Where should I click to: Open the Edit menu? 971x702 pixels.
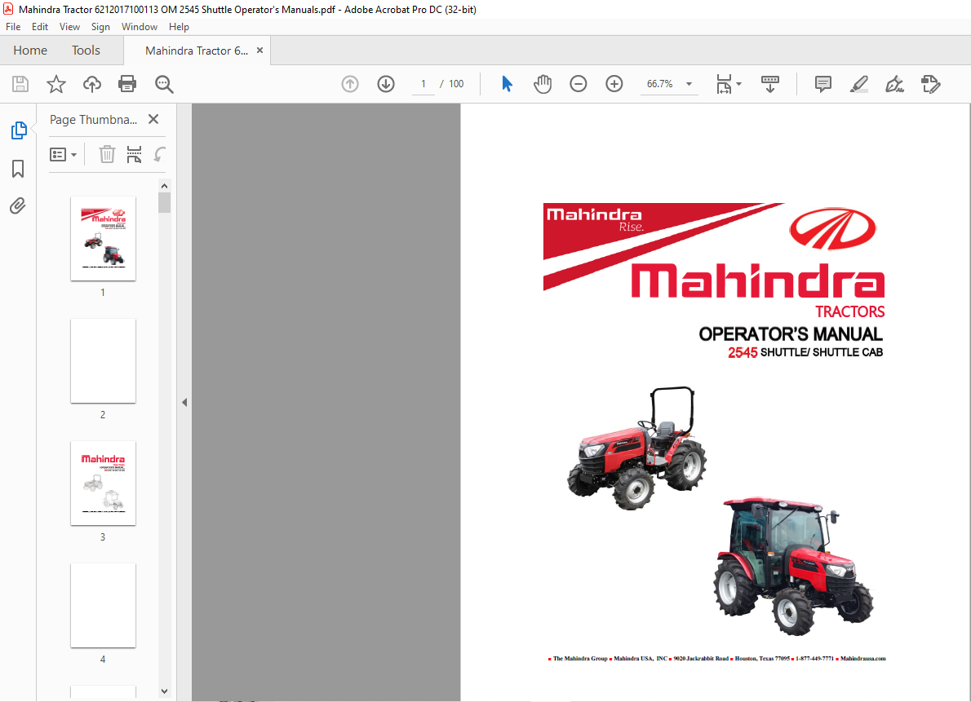[x=40, y=27]
